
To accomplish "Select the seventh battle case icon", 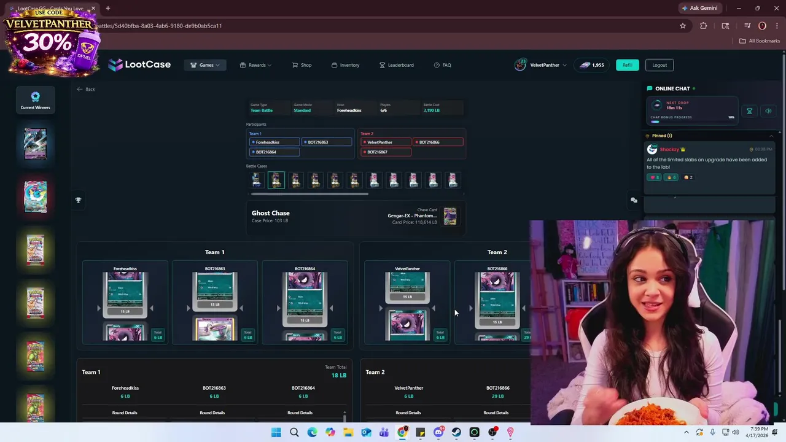I will tap(375, 180).
